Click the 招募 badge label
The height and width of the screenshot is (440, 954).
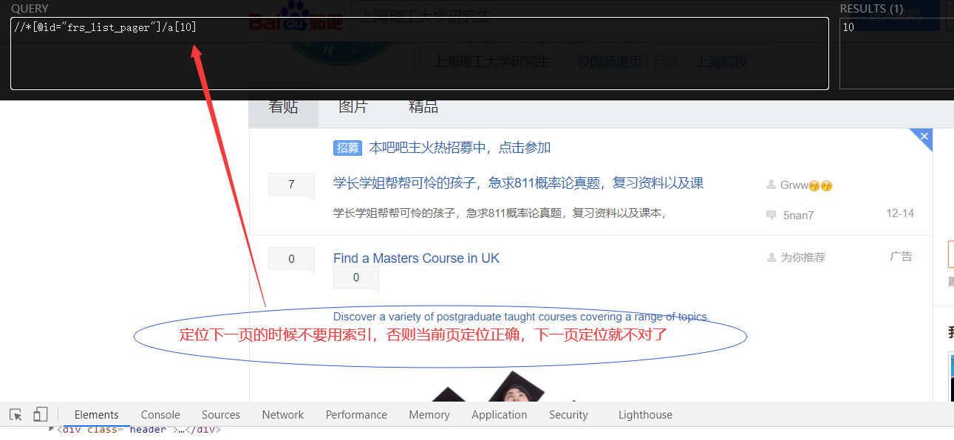[x=348, y=148]
